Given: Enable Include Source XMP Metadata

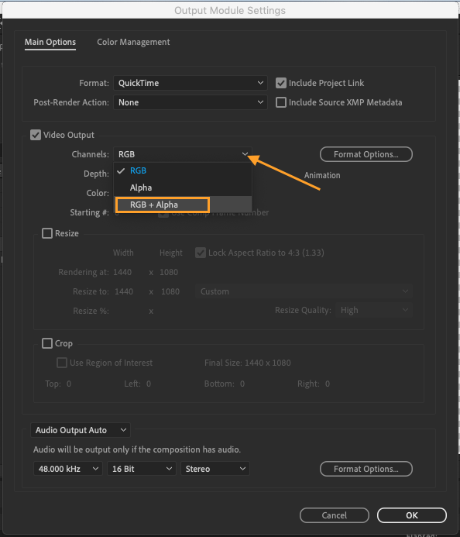Looking at the screenshot, I should 281,102.
